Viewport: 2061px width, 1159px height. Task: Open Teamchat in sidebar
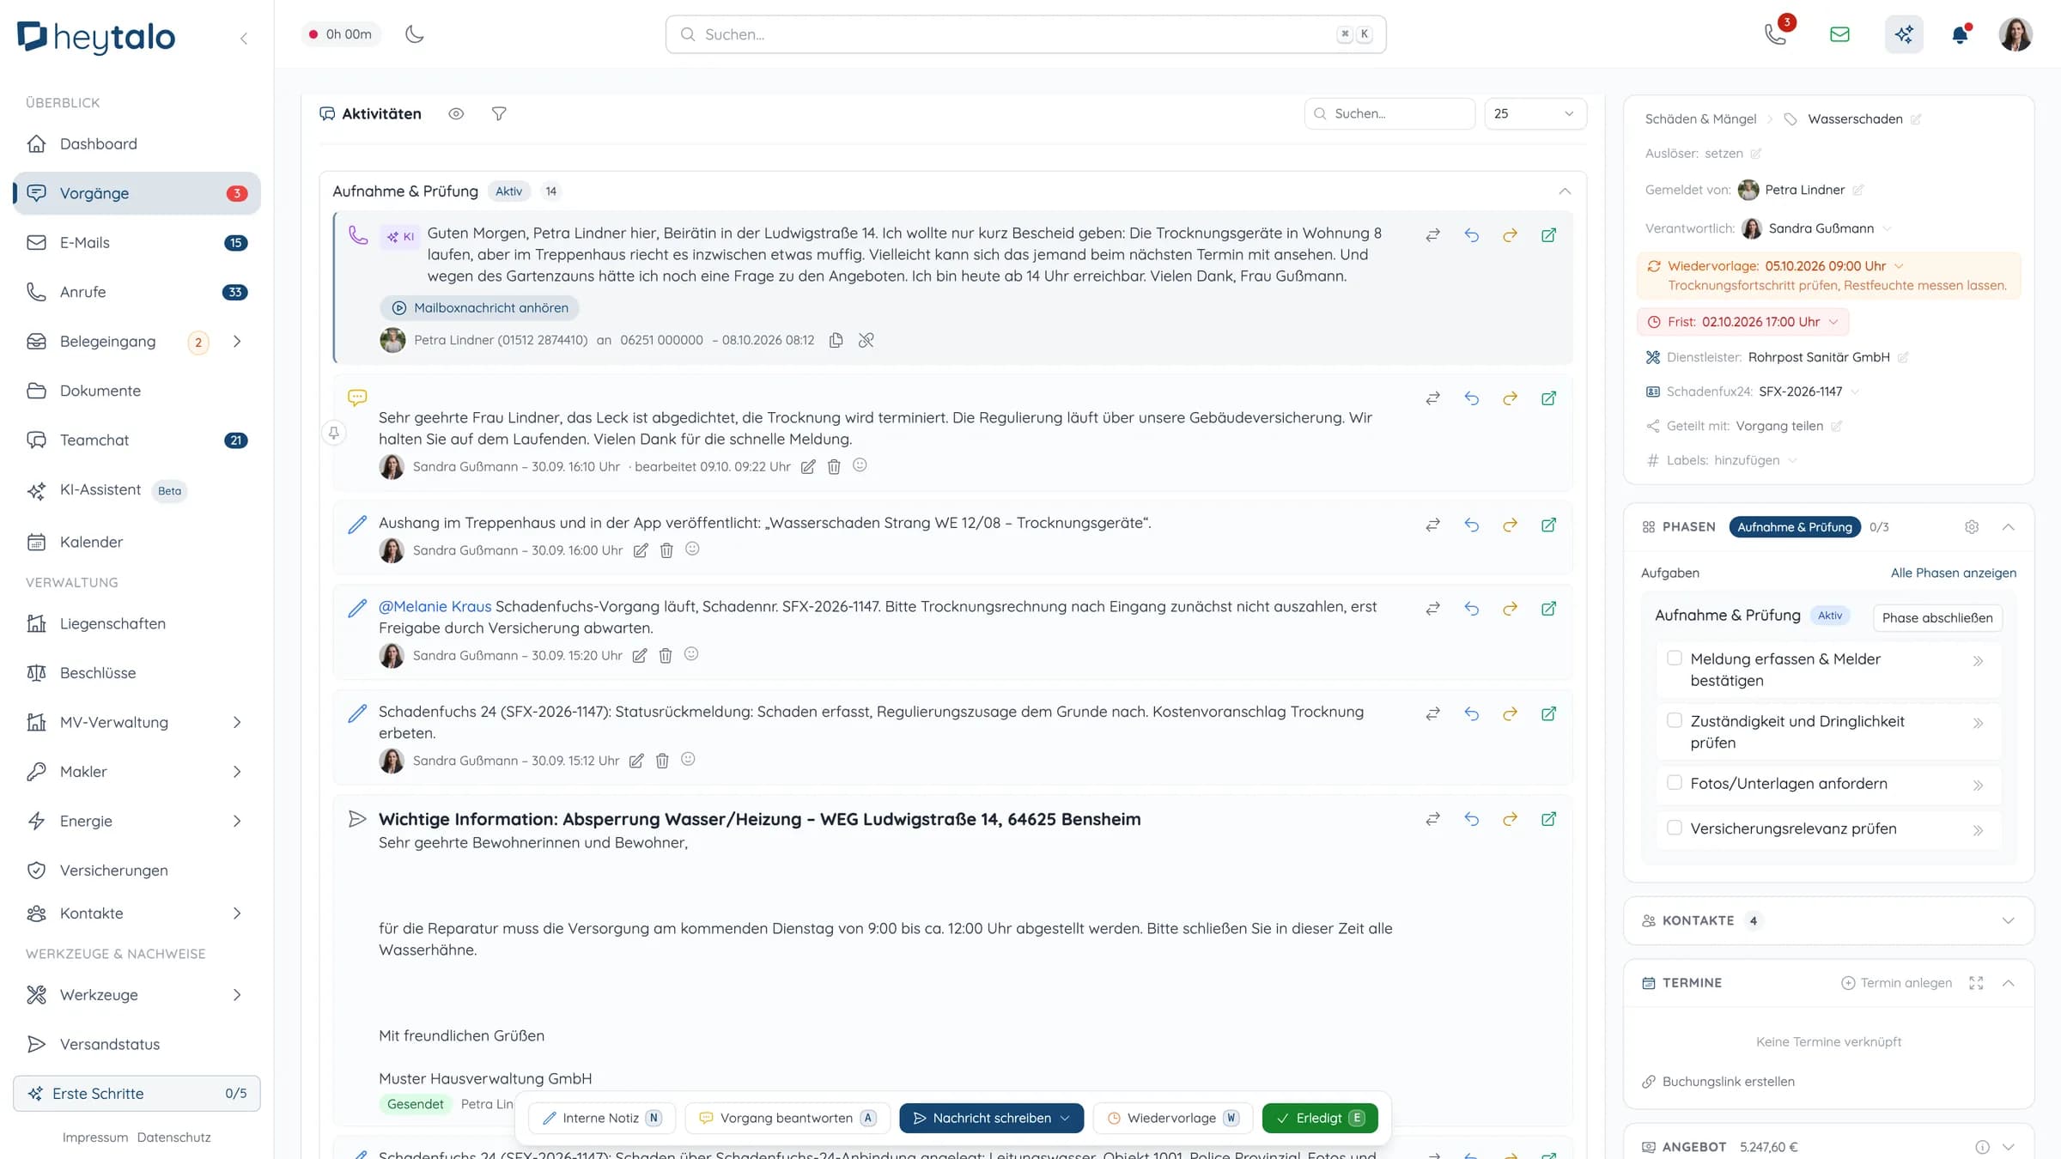pos(137,440)
